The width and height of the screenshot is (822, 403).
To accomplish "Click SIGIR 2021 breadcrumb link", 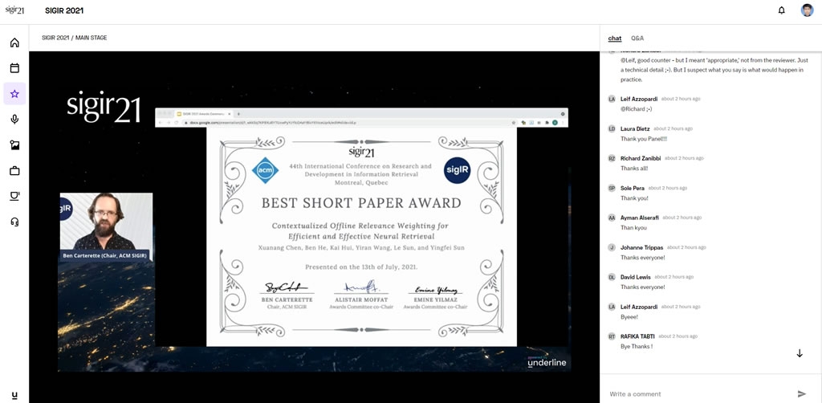I will point(56,38).
